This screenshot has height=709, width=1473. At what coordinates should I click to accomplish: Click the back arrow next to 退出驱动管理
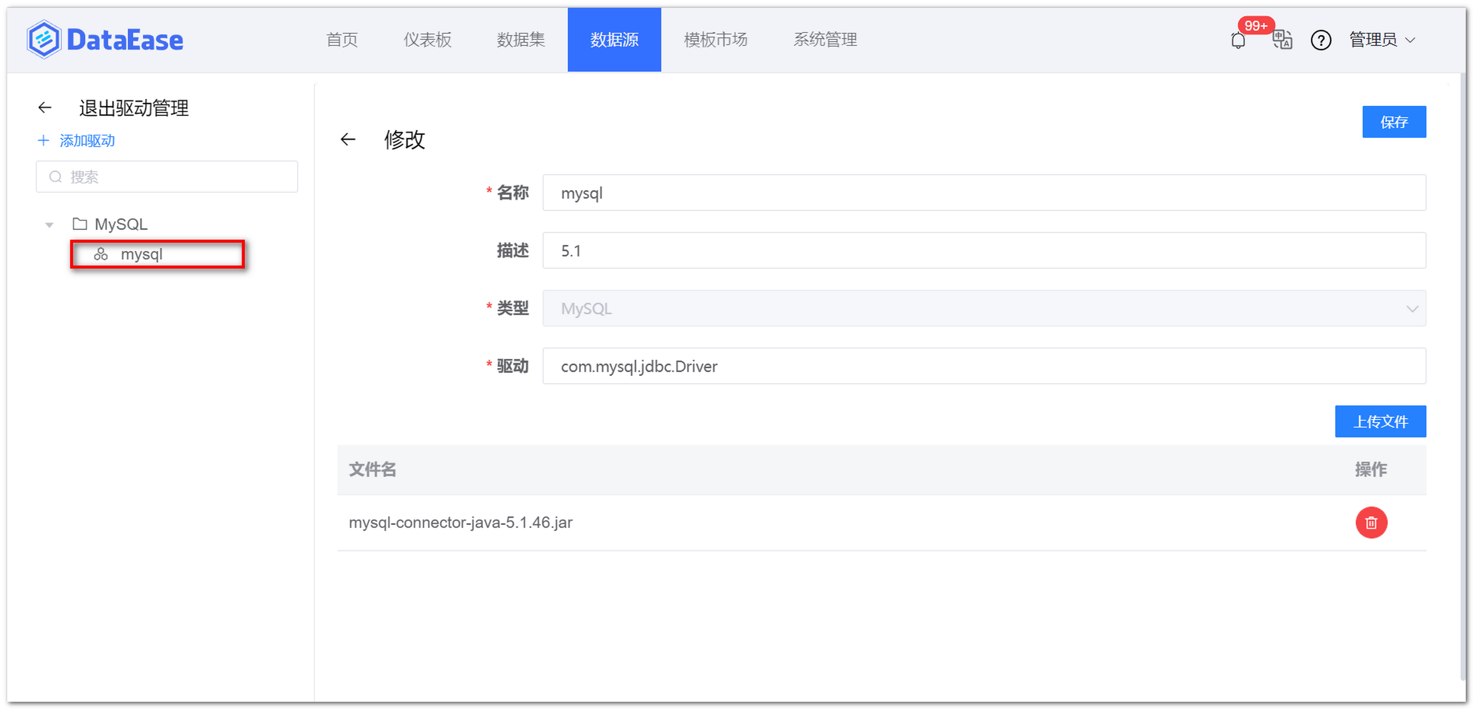(44, 108)
